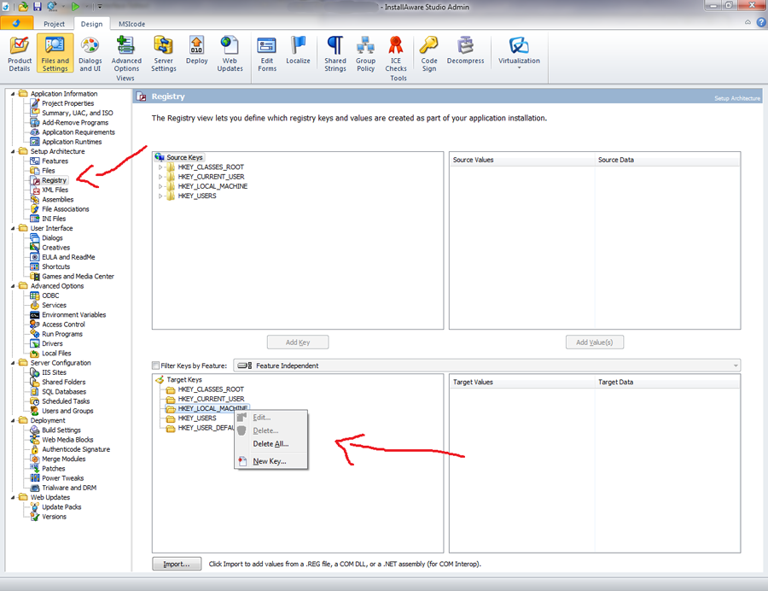This screenshot has height=591, width=768.
Task: Collapse Setup Architecture tree node
Action: click(13, 151)
